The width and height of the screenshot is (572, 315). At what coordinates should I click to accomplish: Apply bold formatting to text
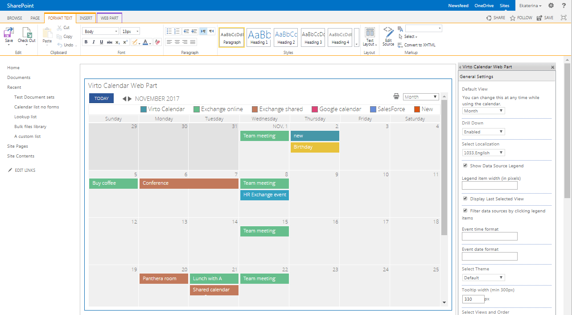click(86, 42)
